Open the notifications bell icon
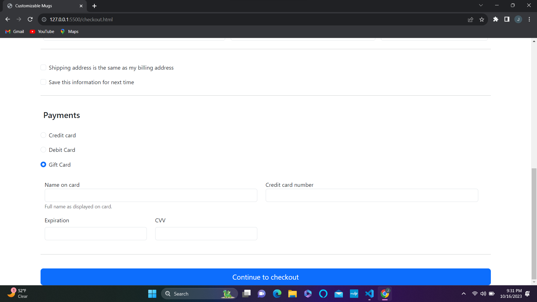537x302 pixels. (527, 294)
